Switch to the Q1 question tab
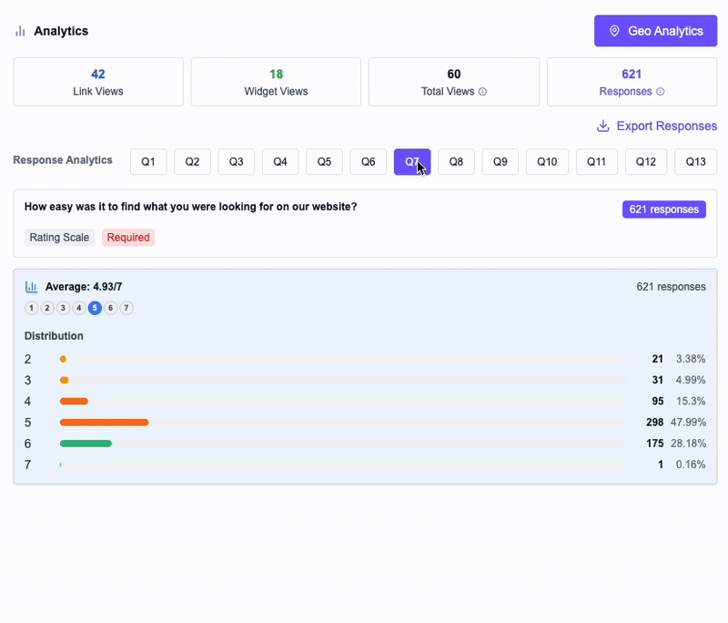Screen dimensions: 728x623 pos(148,162)
